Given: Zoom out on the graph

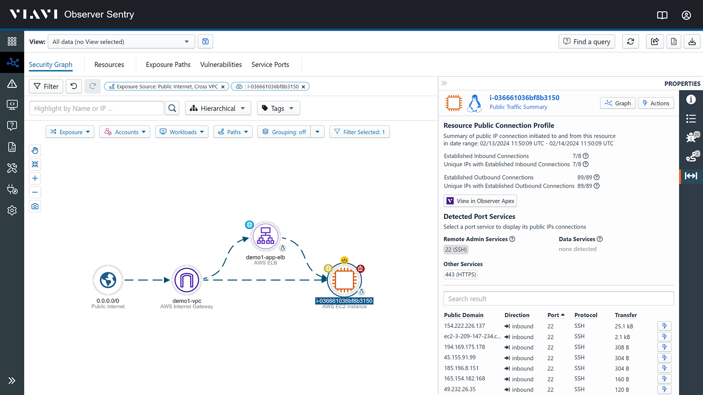Looking at the screenshot, I should coord(35,192).
